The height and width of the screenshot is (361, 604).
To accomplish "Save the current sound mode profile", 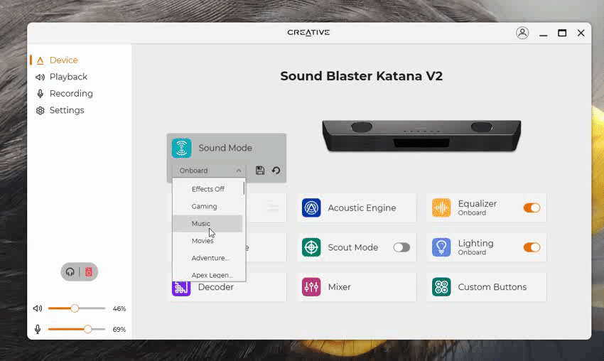I will [x=260, y=171].
